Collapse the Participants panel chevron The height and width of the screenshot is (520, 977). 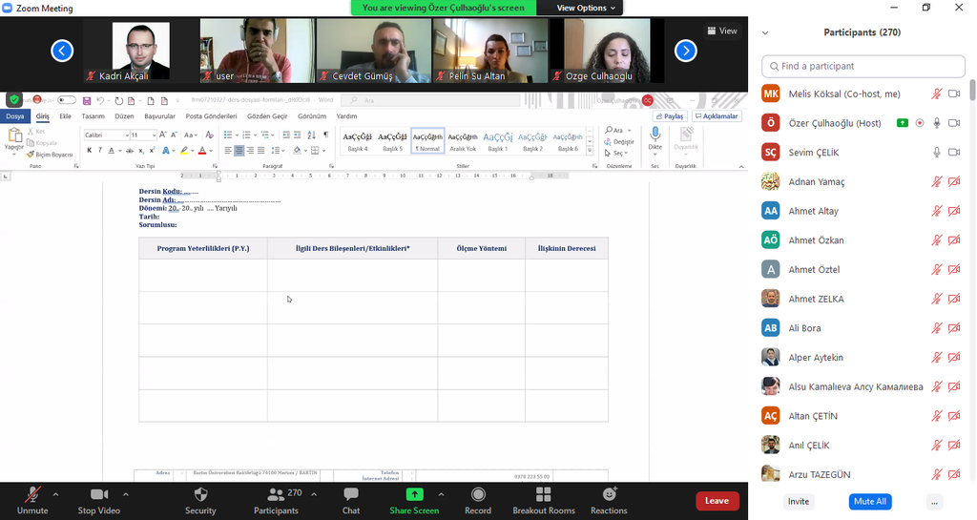point(766,33)
